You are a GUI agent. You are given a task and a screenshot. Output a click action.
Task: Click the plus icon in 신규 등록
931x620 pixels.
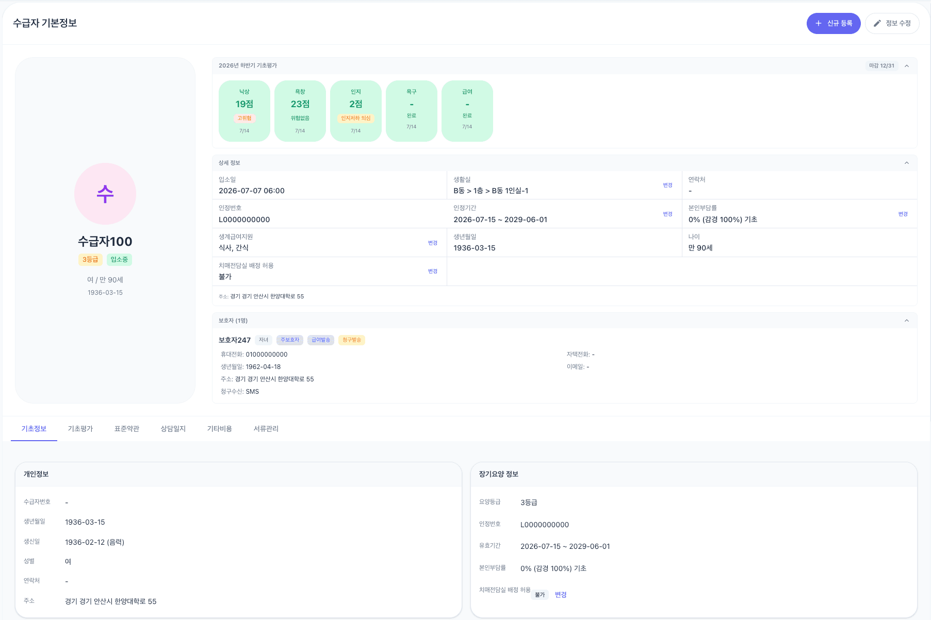(x=818, y=23)
